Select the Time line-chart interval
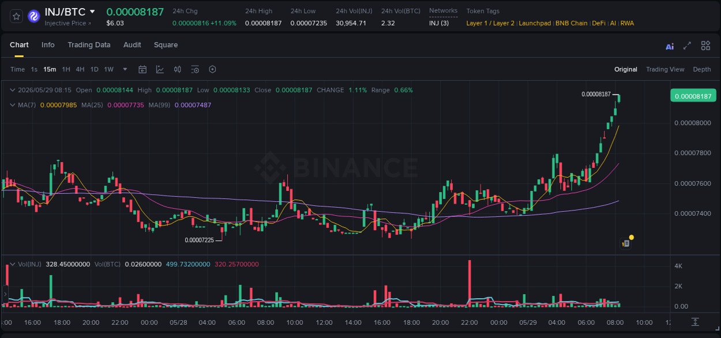Viewport: 721px width, 338px height. pos(17,69)
